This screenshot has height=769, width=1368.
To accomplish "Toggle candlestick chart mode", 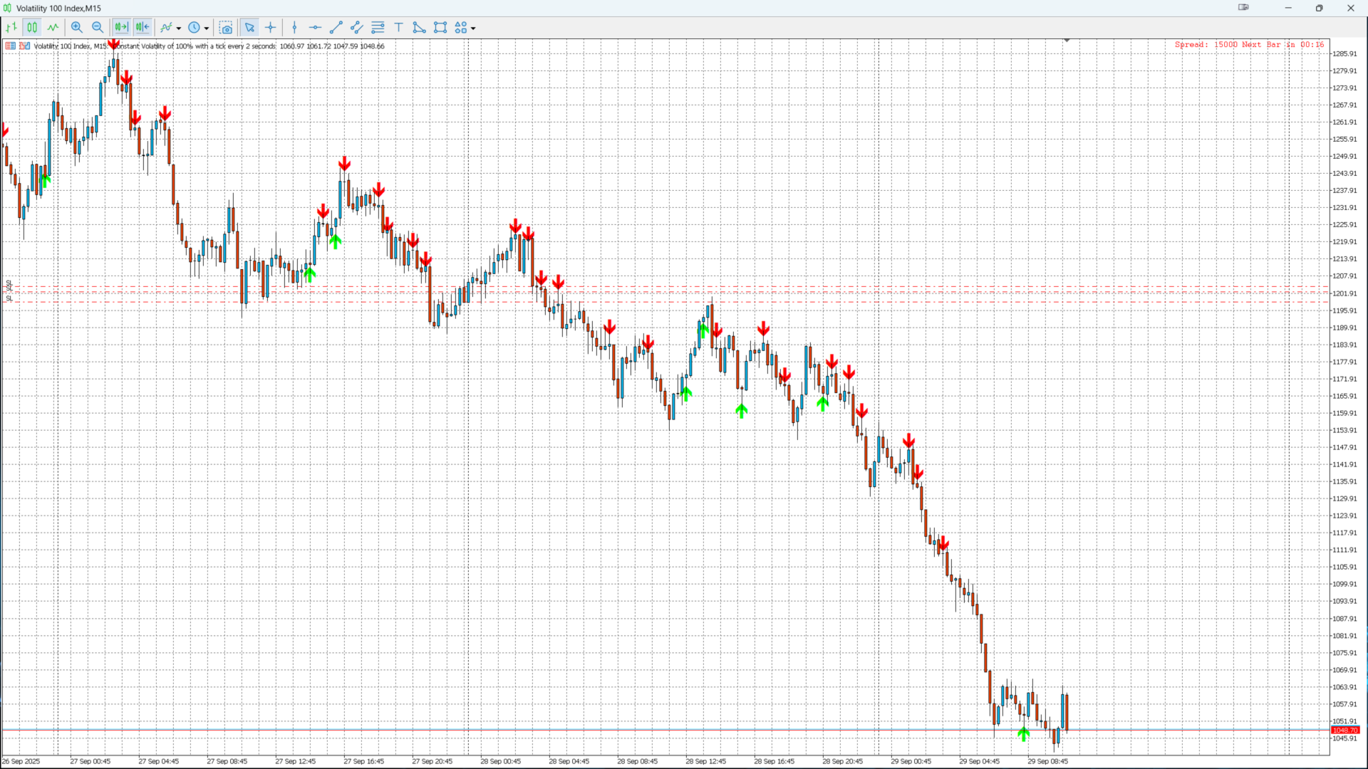I will (32, 28).
